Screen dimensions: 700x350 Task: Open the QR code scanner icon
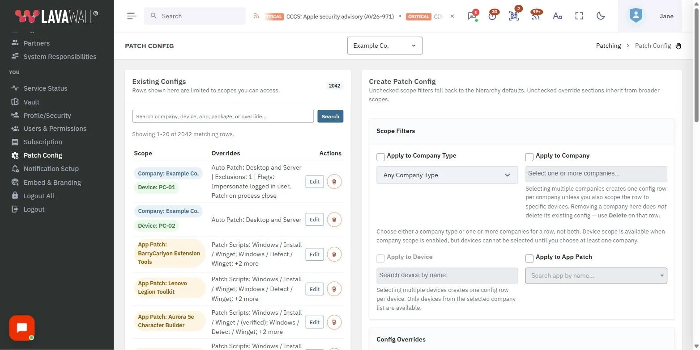click(x=514, y=16)
